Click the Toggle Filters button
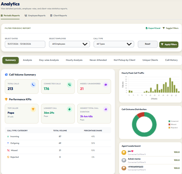The height and width of the screenshot is (174, 182). point(171,28)
